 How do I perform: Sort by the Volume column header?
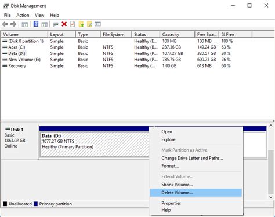pos(24,35)
